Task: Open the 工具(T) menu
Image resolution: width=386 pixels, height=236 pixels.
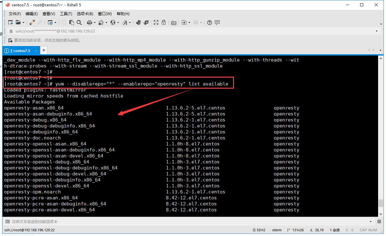Action: (66, 14)
